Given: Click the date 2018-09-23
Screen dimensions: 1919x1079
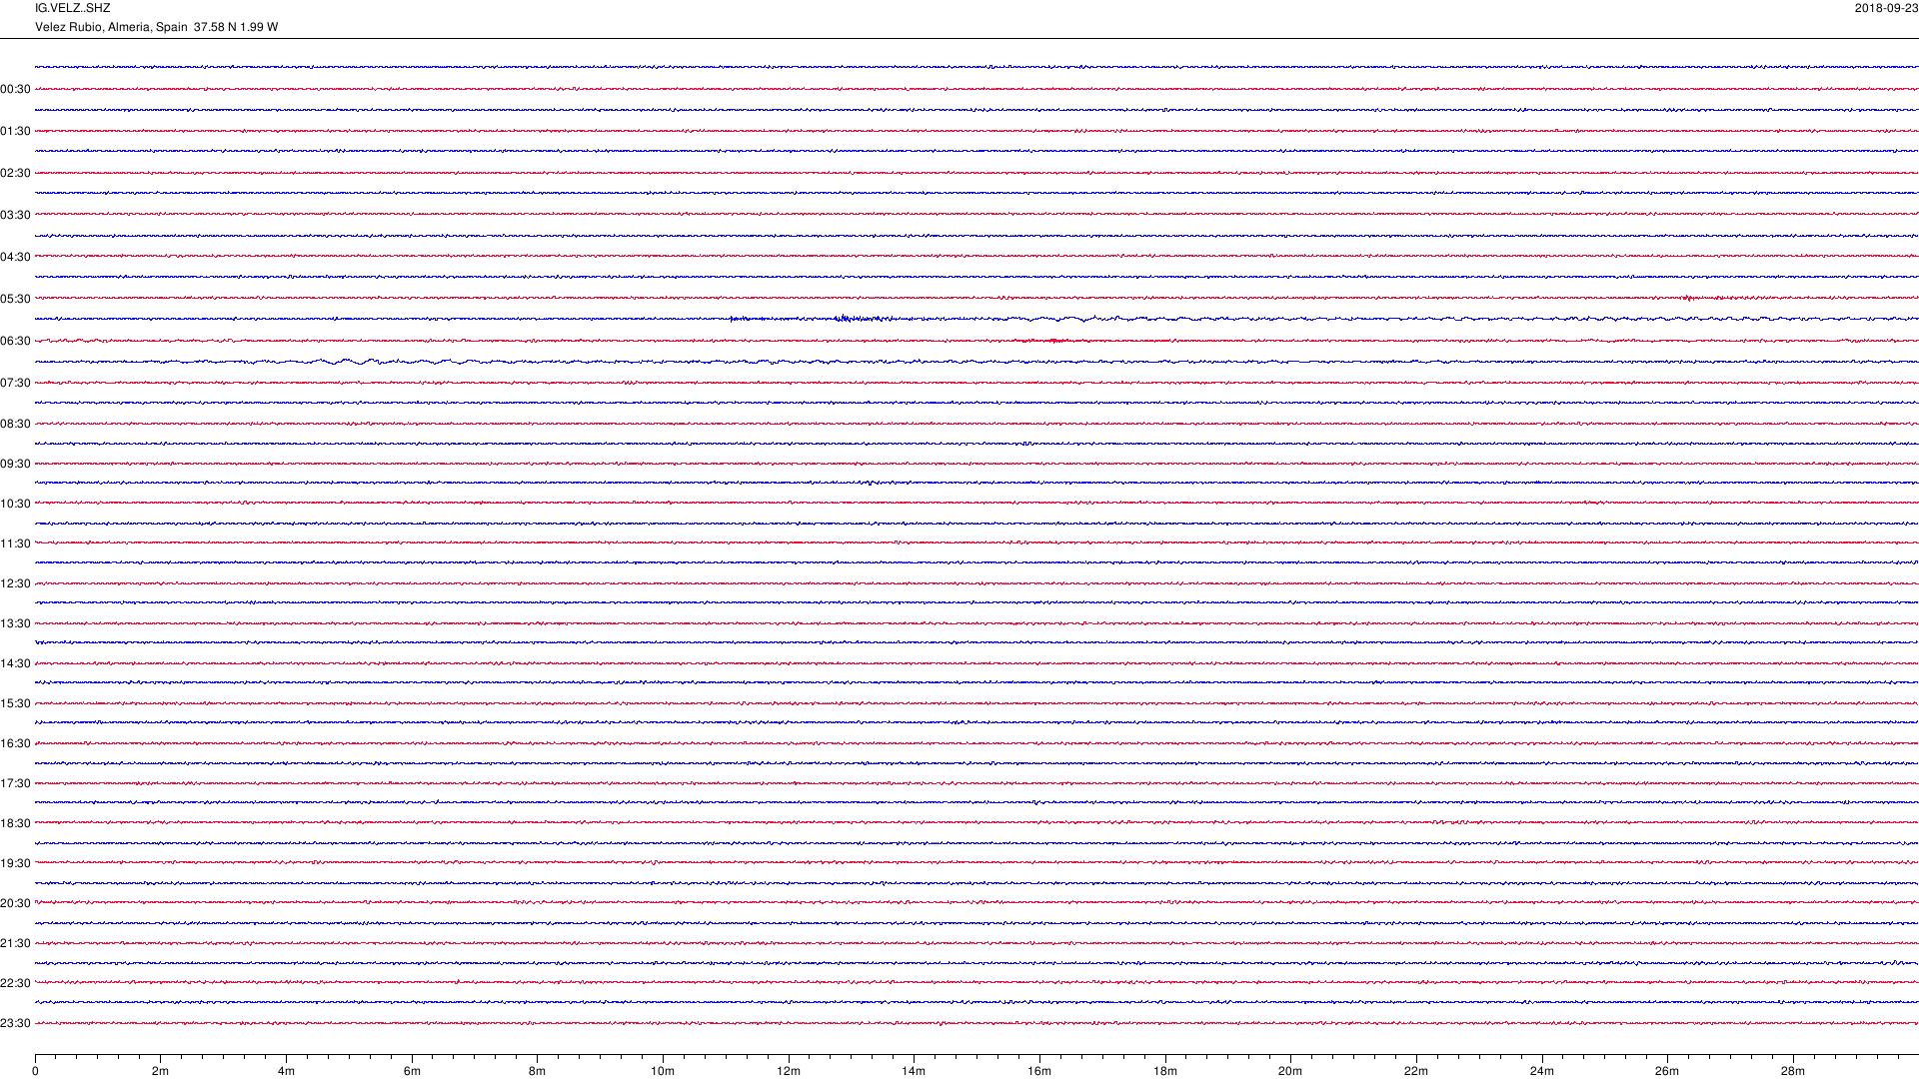Looking at the screenshot, I should coord(1886,8).
